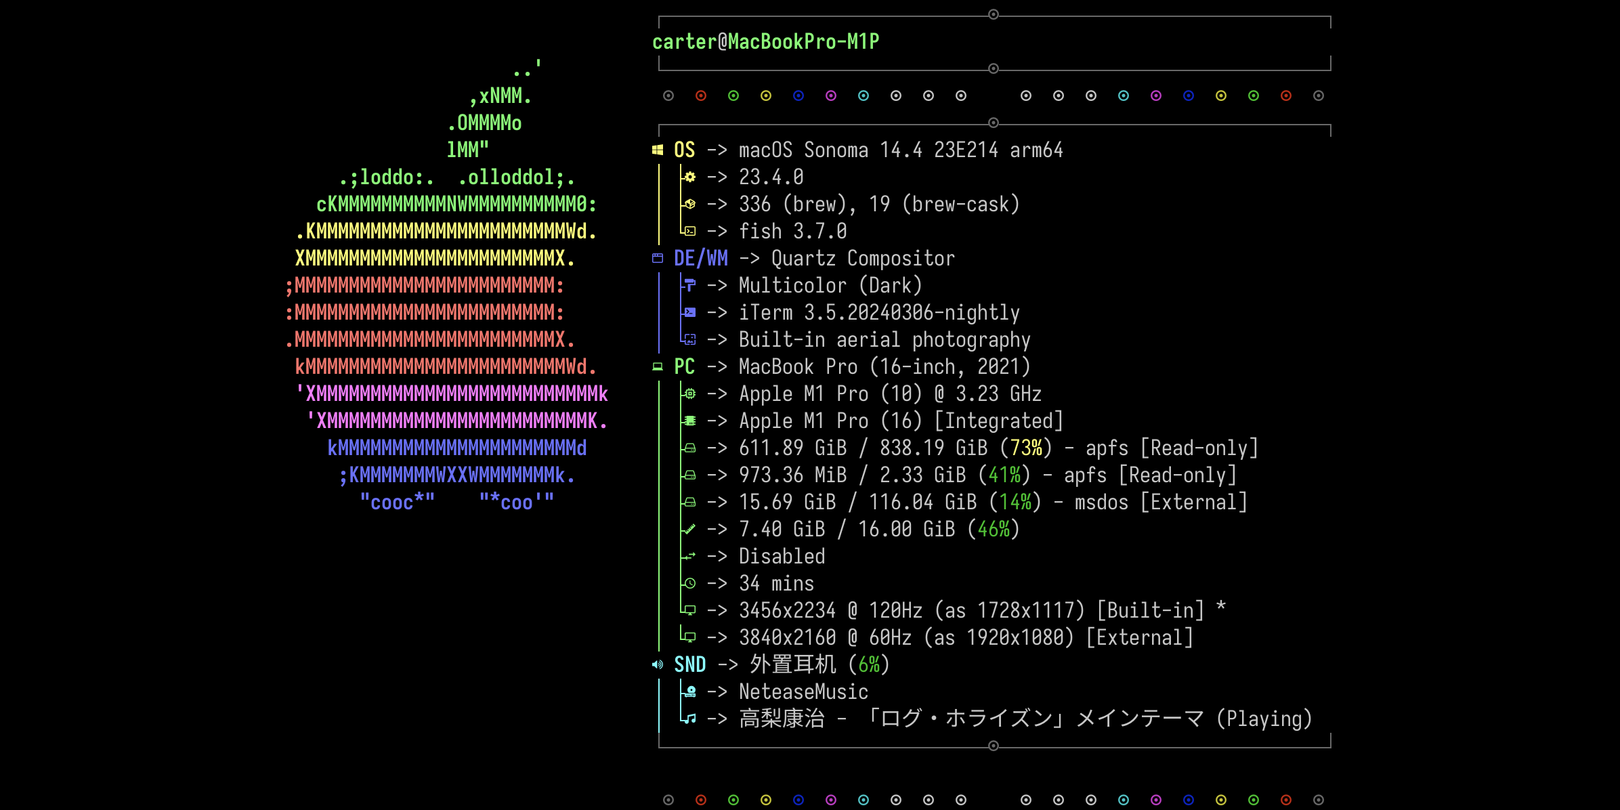
Task: Select the DE/WM section header
Action: (700, 258)
